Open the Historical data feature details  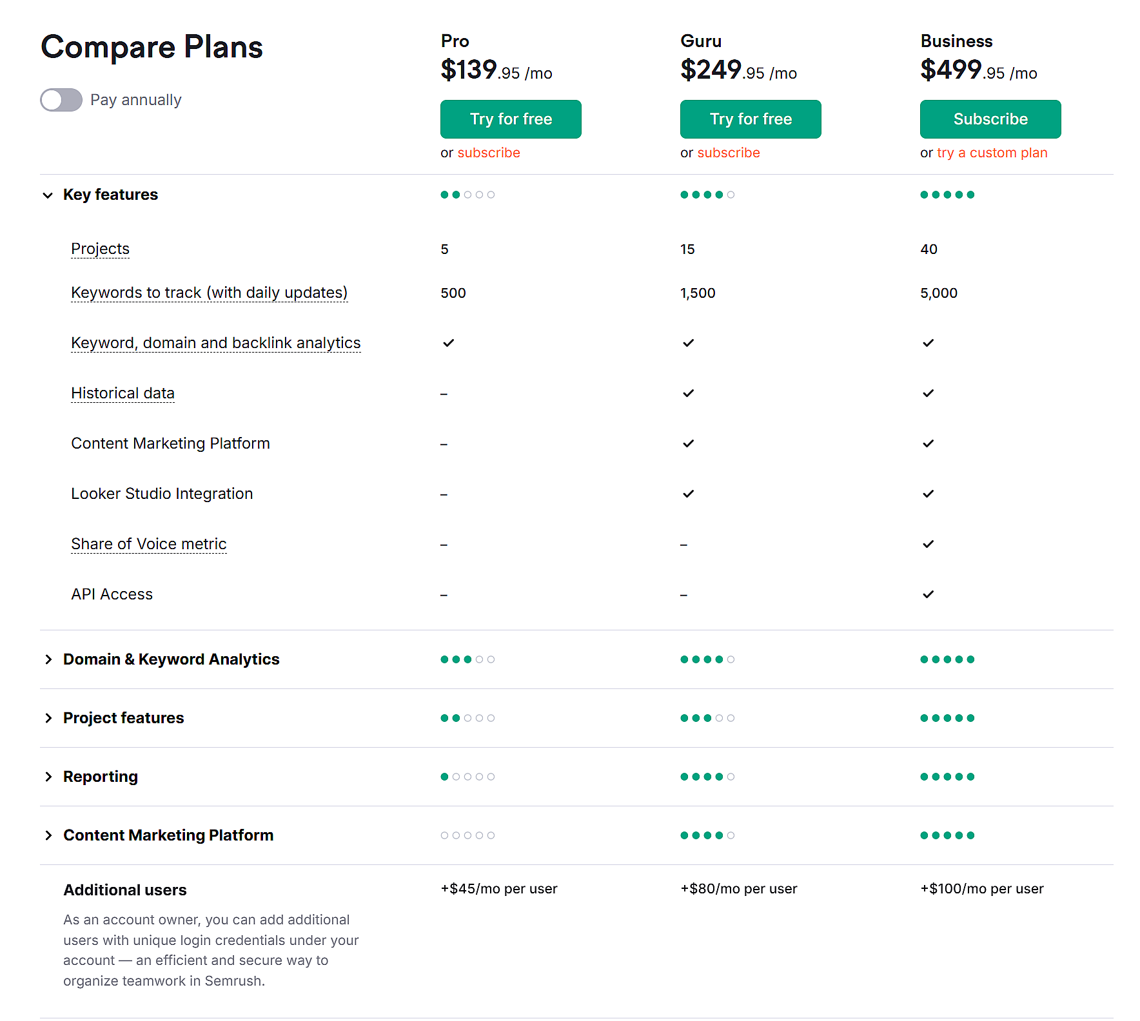coord(123,393)
